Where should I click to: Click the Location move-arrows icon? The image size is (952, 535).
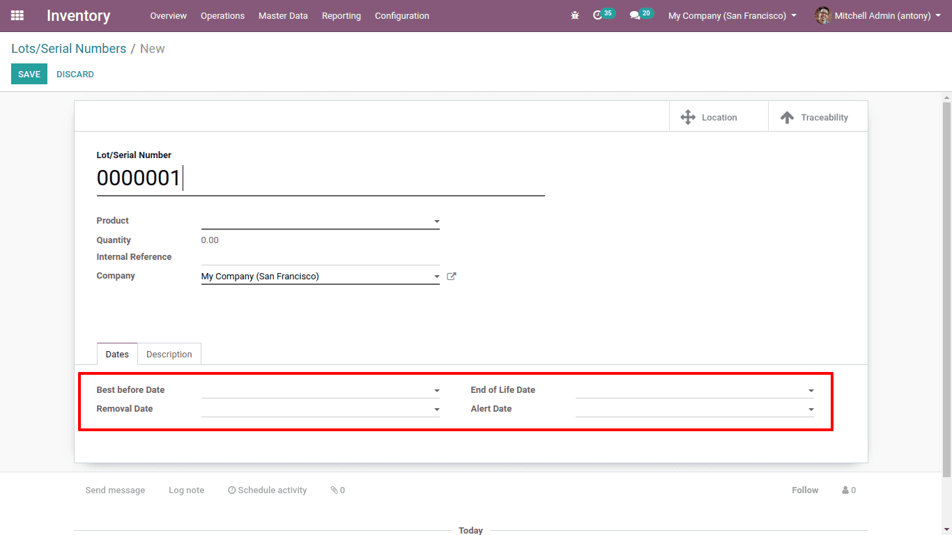[688, 117]
